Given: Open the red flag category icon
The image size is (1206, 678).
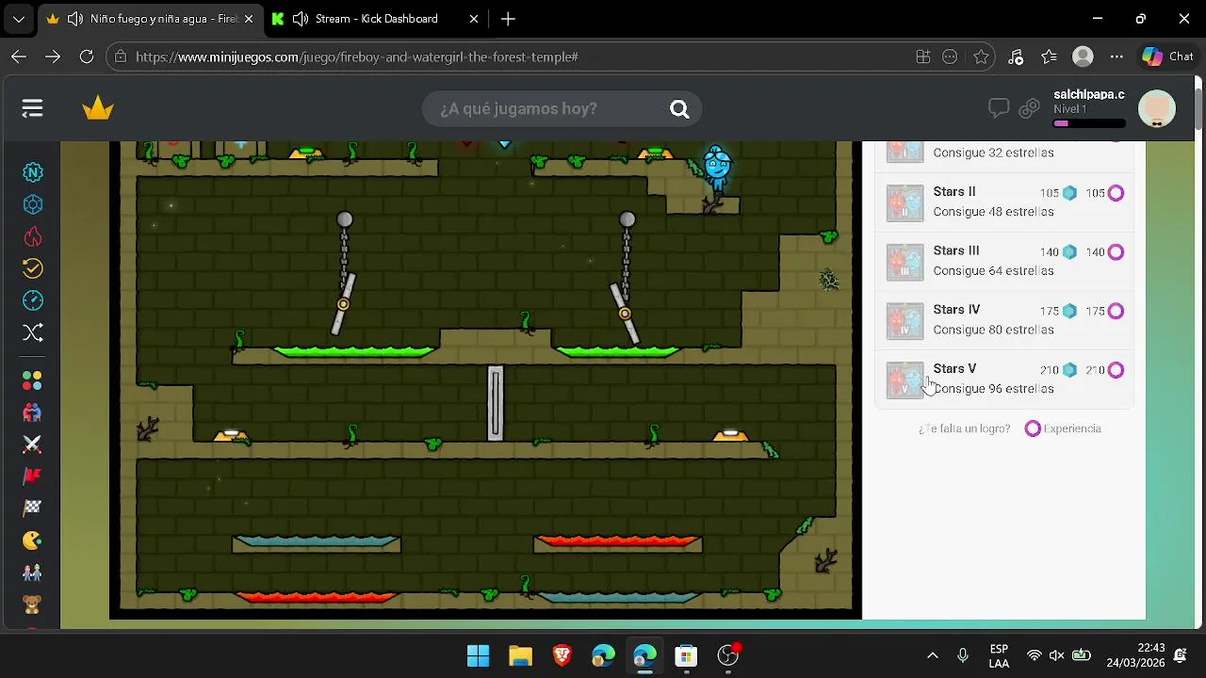Looking at the screenshot, I should [x=32, y=476].
